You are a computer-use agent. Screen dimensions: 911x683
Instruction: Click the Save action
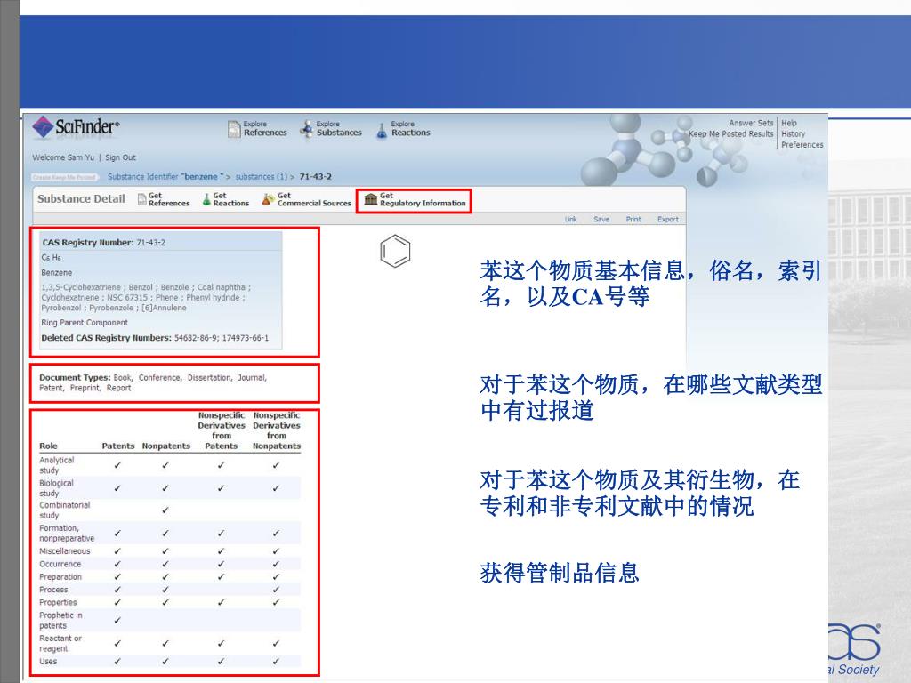pos(601,219)
